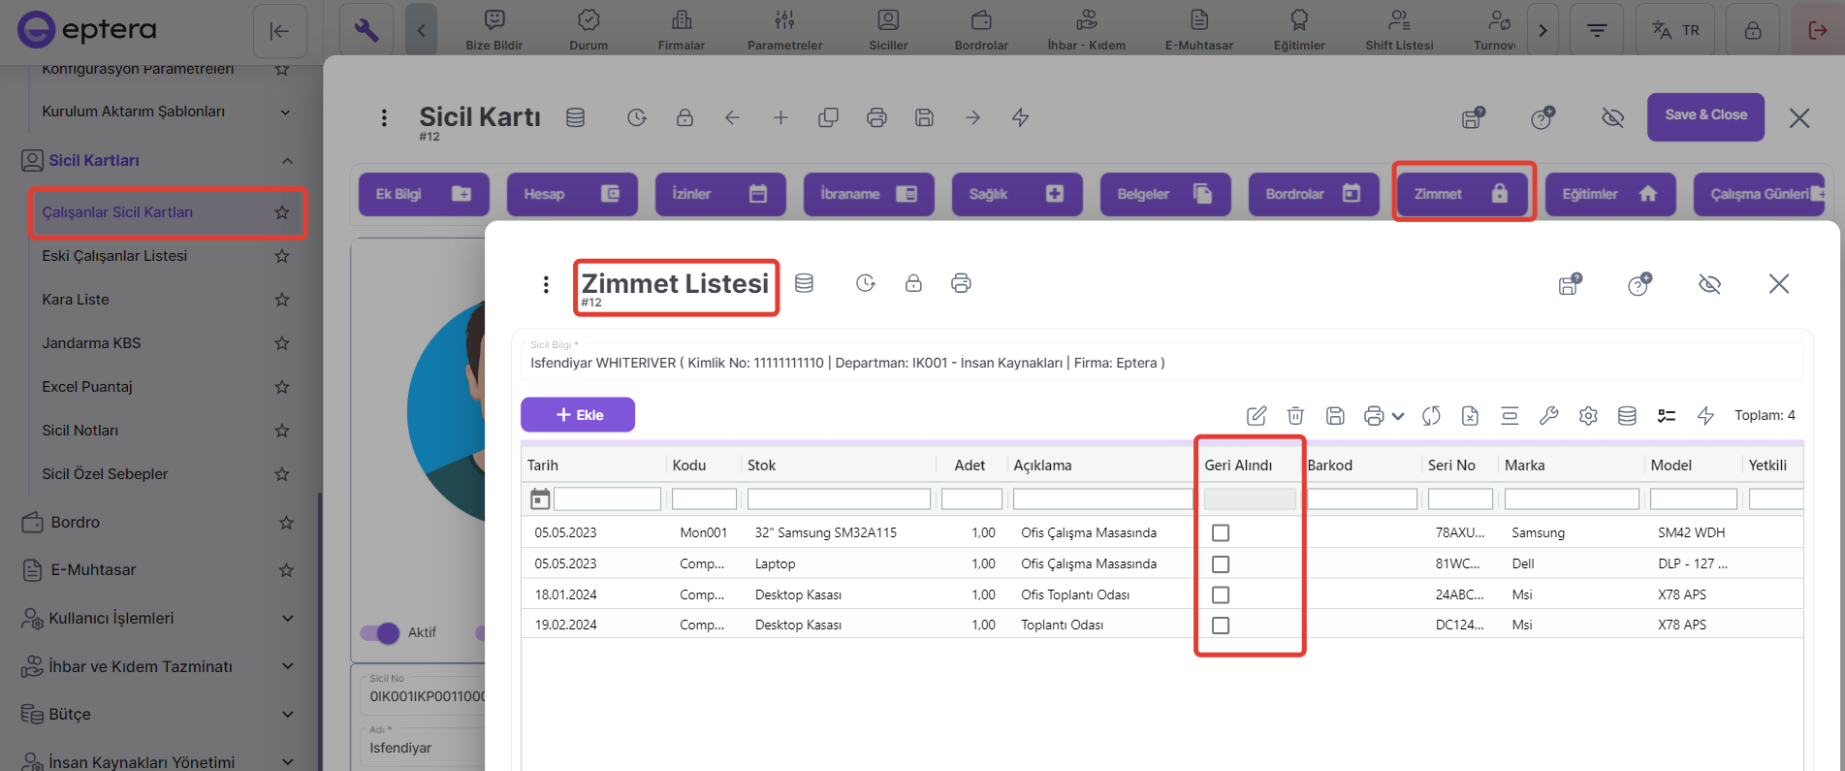
Task: Click the edit pencil icon in Zimmet toolbar
Action: tap(1256, 416)
